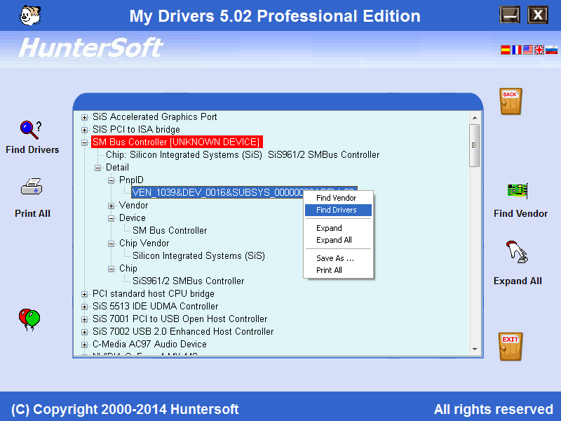Click the Expand All hand icon

point(517,252)
